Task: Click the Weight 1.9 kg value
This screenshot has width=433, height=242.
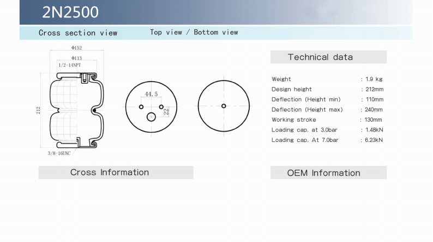Action: pos(373,79)
